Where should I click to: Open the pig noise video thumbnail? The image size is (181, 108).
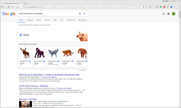[x=26, y=104]
